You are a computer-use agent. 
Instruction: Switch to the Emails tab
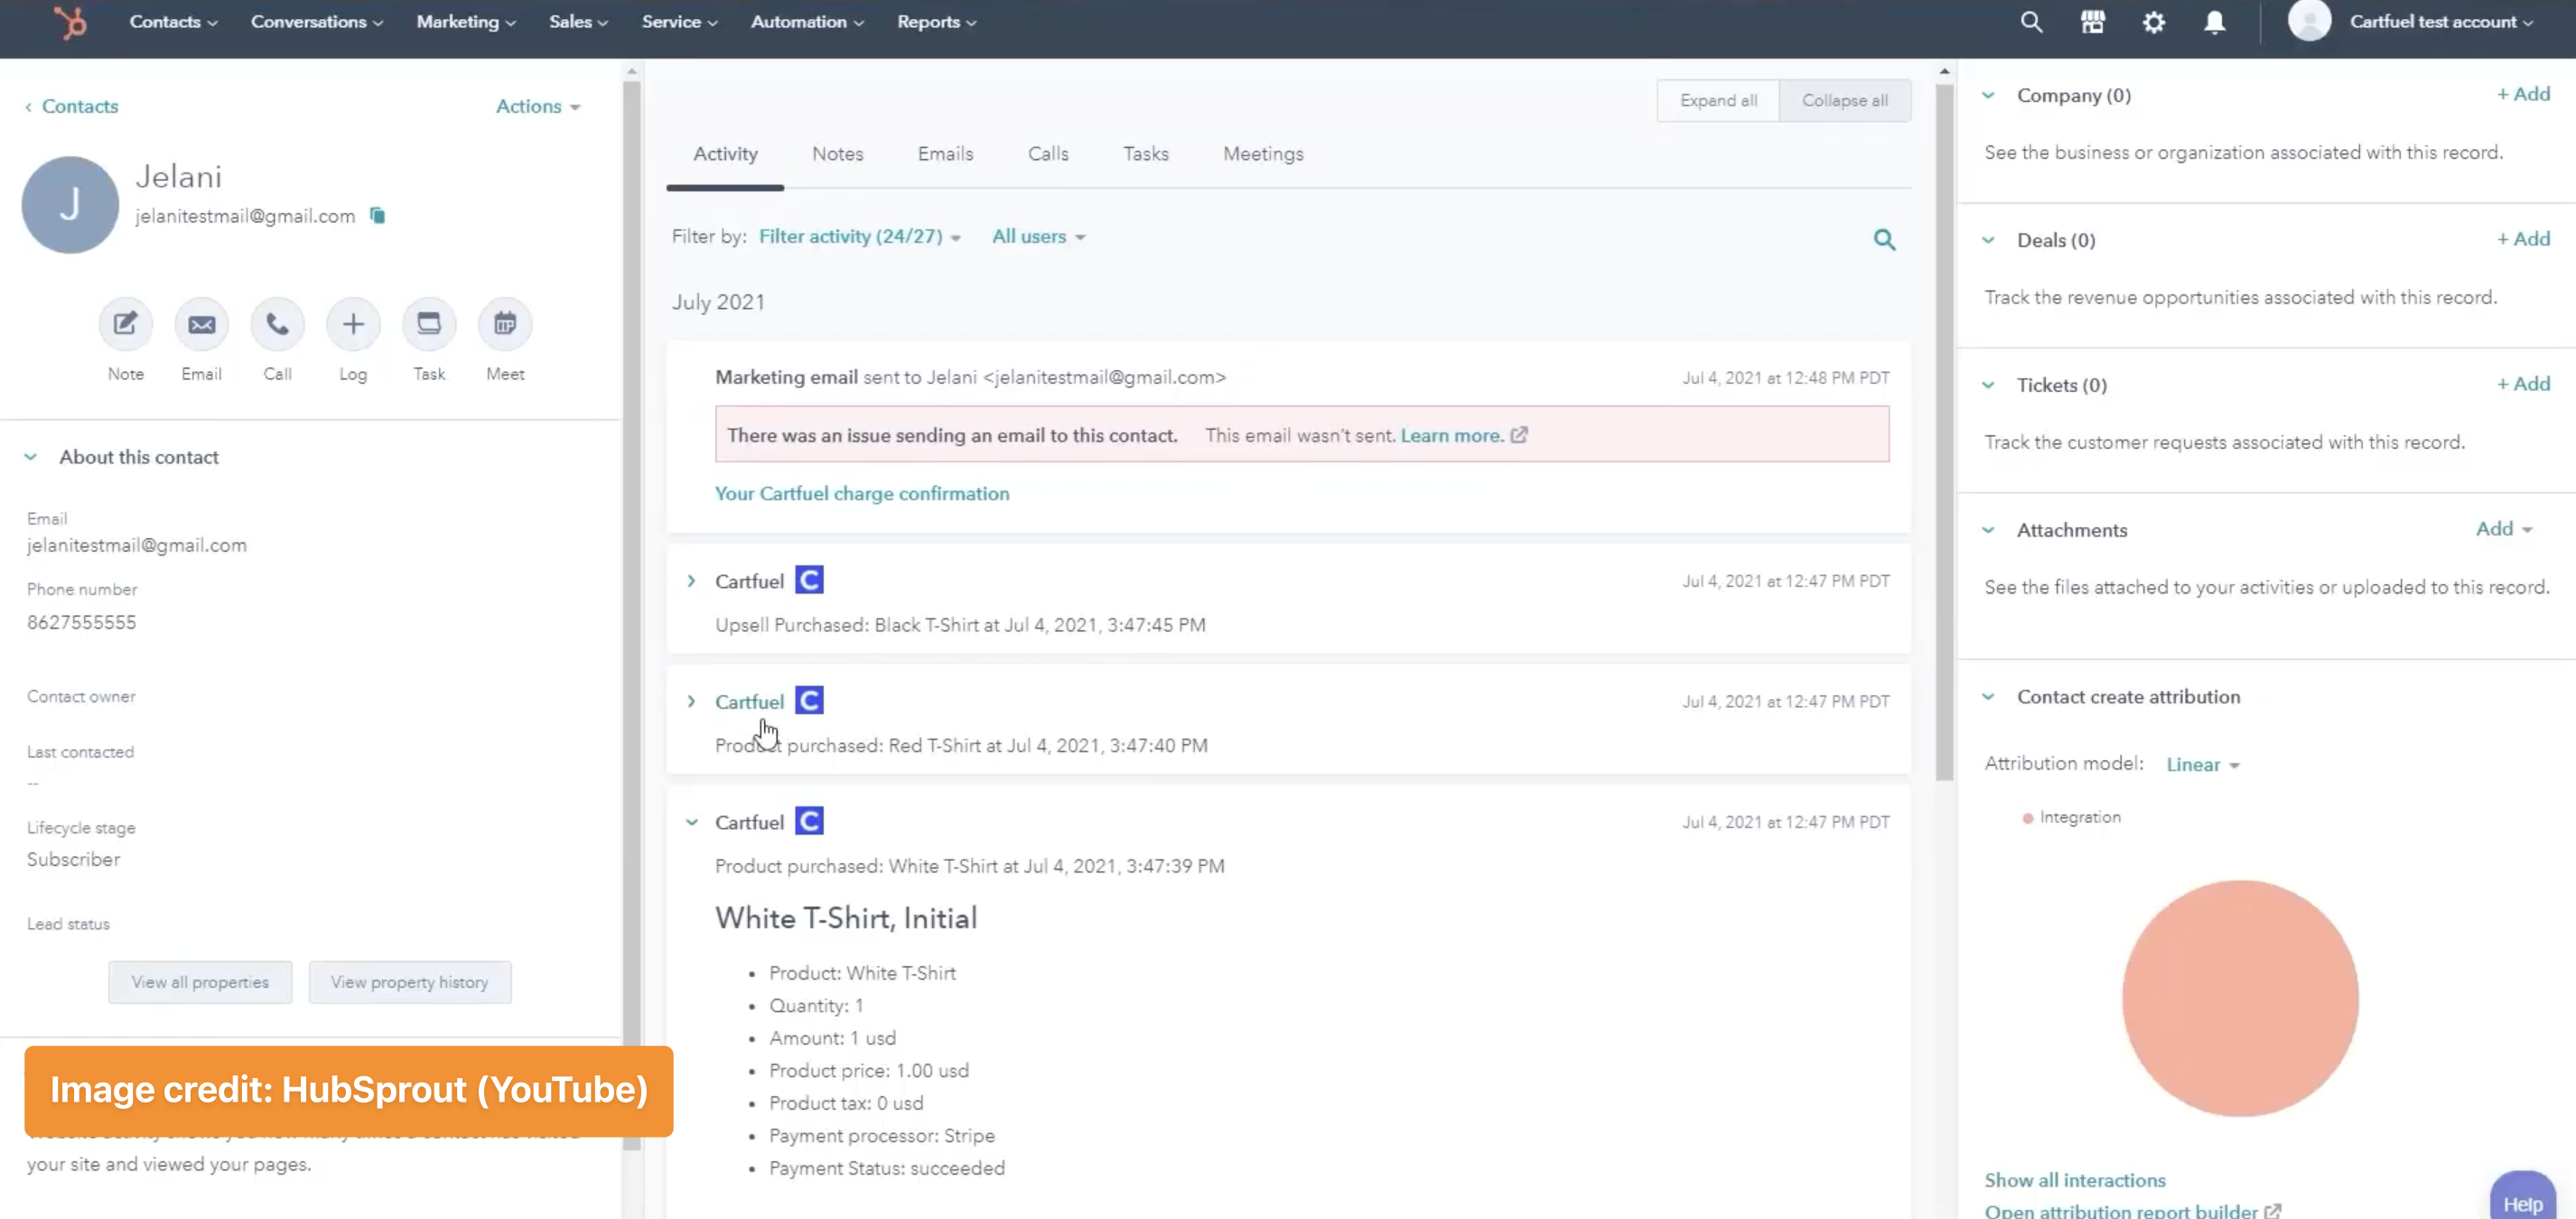coord(945,154)
